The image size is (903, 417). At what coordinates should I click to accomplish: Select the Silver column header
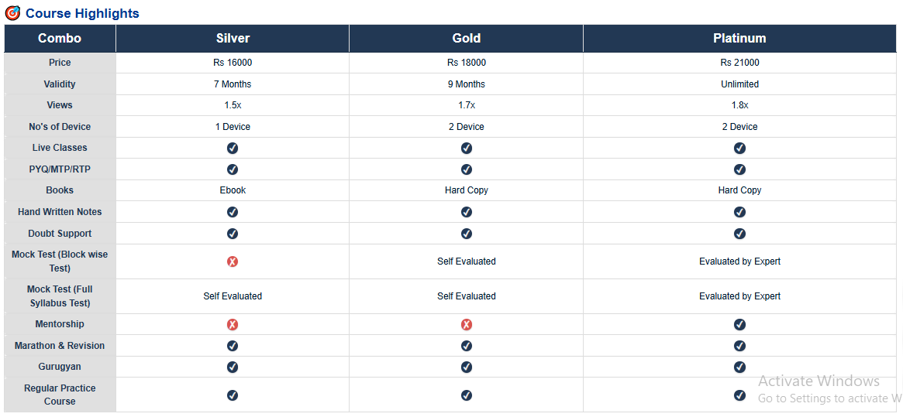[233, 39]
